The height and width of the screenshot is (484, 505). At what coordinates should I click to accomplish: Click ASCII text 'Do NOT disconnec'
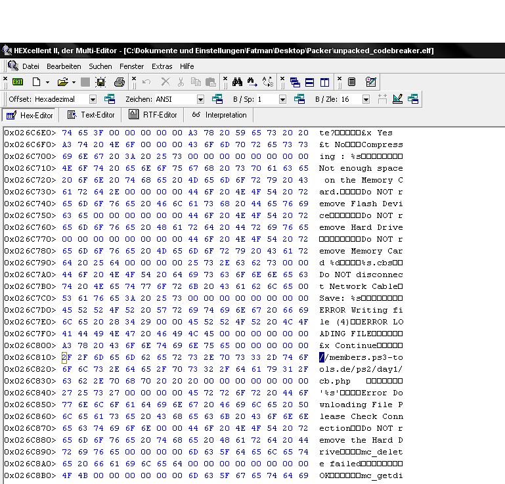[x=361, y=275]
